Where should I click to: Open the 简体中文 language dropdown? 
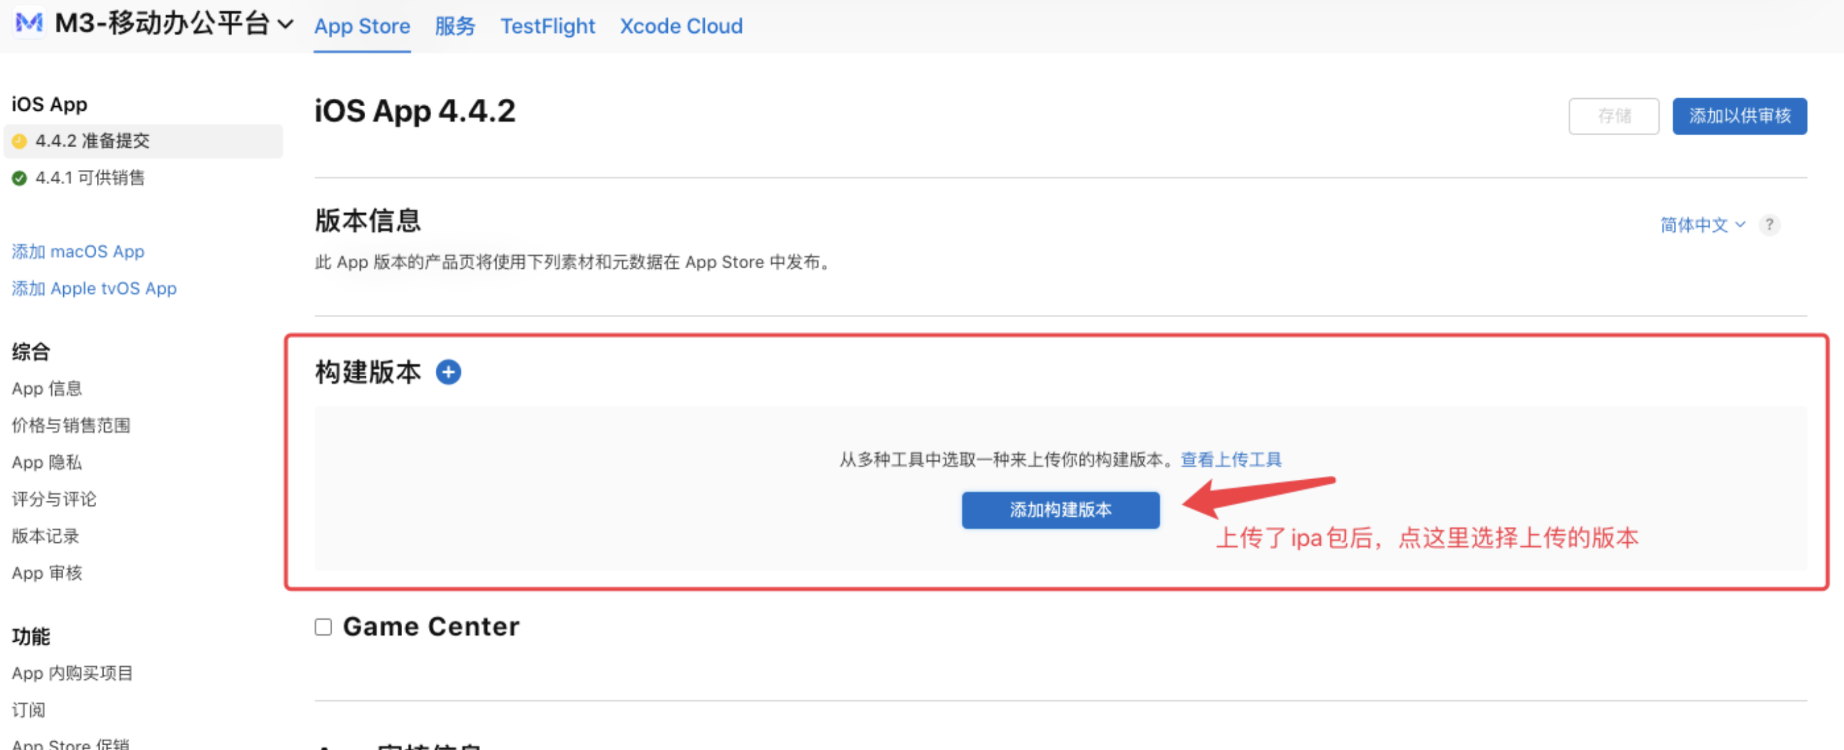coord(1702,224)
